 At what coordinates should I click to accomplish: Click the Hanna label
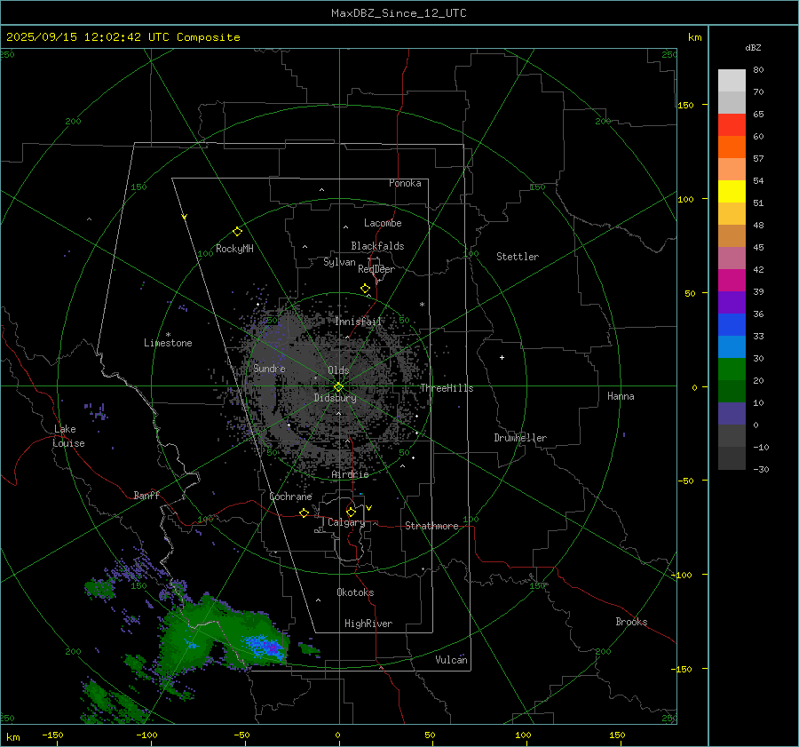click(x=621, y=396)
